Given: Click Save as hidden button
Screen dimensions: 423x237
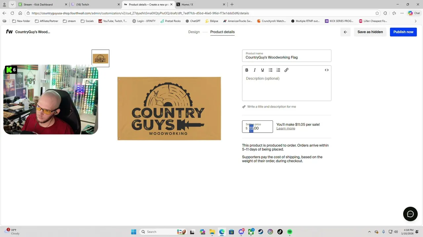Looking at the screenshot, I should [370, 32].
